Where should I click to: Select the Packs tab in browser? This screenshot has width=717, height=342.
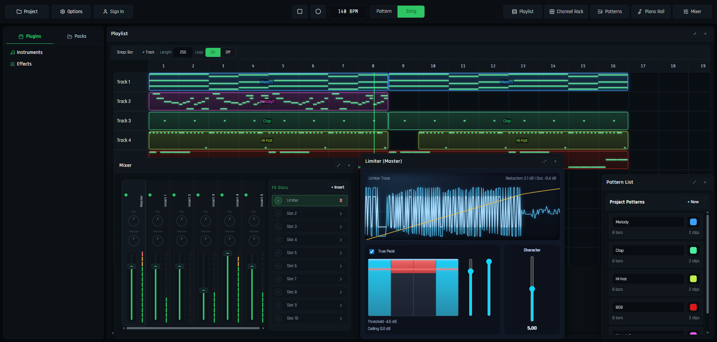76,36
